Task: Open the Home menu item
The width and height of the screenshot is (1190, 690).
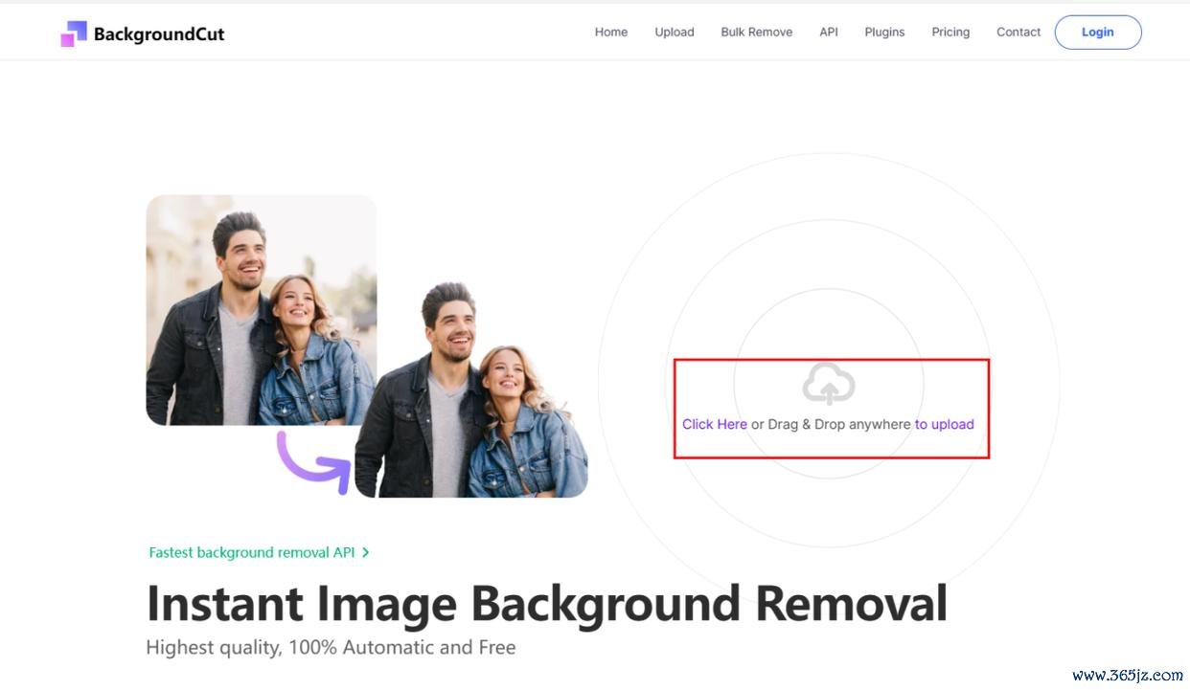Action: pyautogui.click(x=611, y=32)
